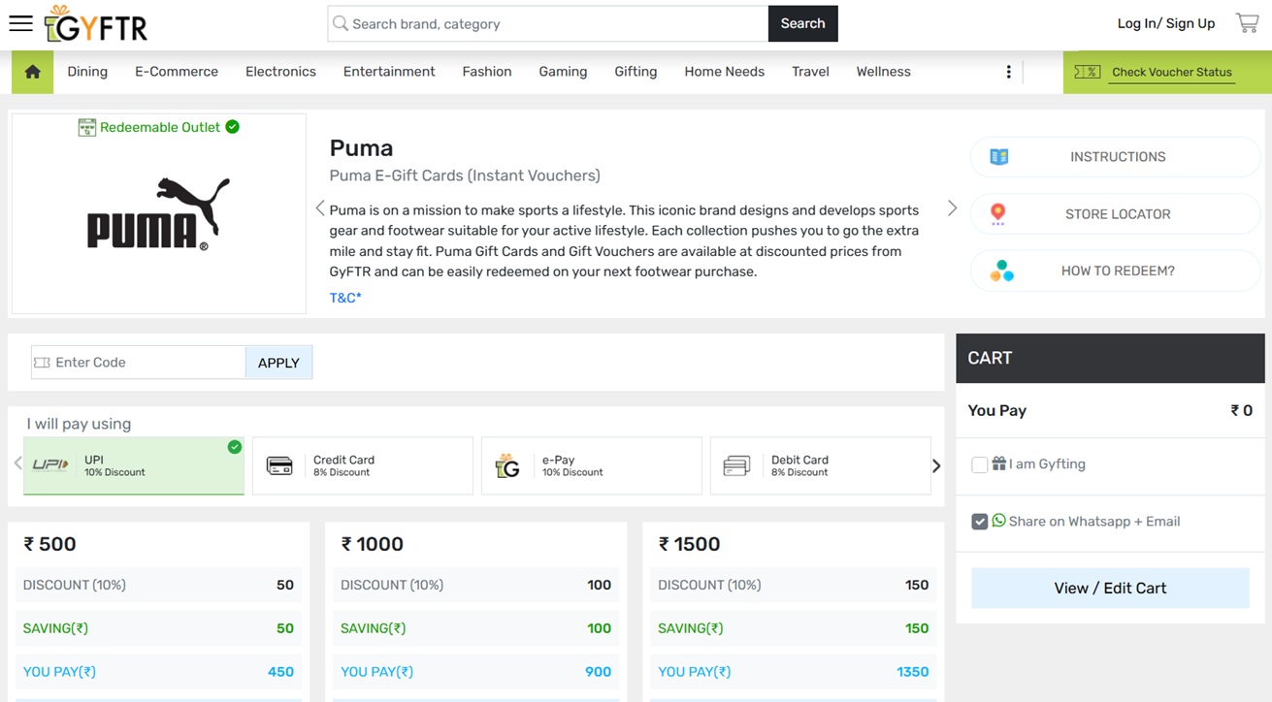1272x702 pixels.
Task: Click the search magnifier icon
Action: point(341,23)
